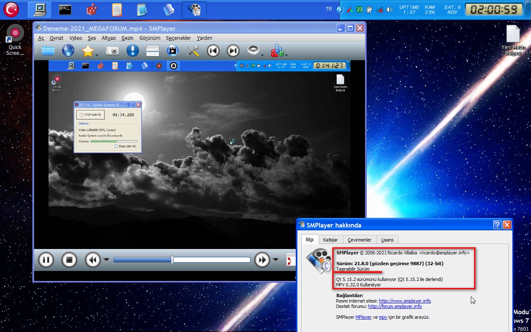Click the help question mark button in dialog
Image resolution: width=531 pixels, height=332 pixels.
497,225
